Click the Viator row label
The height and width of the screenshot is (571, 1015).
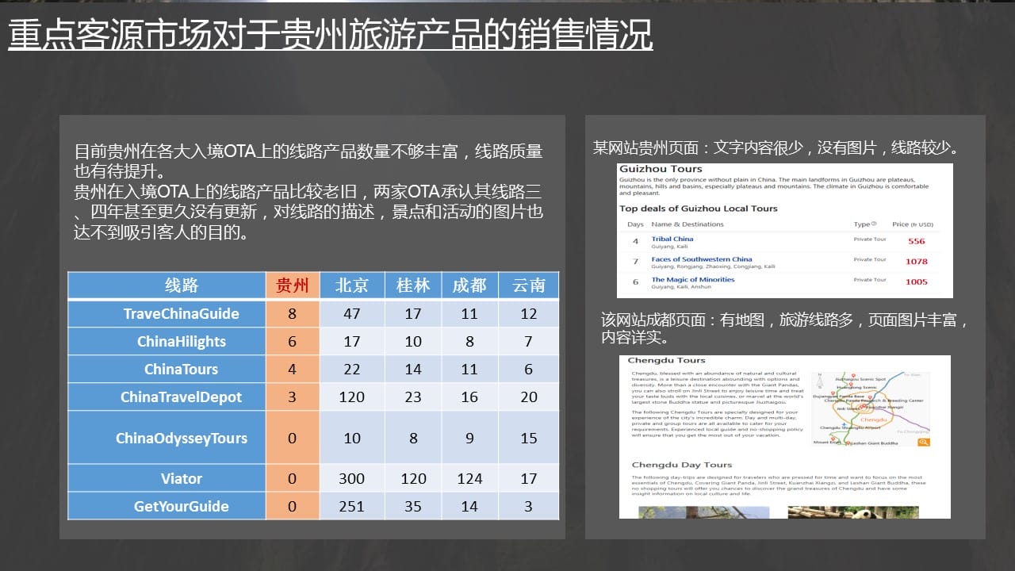(x=182, y=478)
